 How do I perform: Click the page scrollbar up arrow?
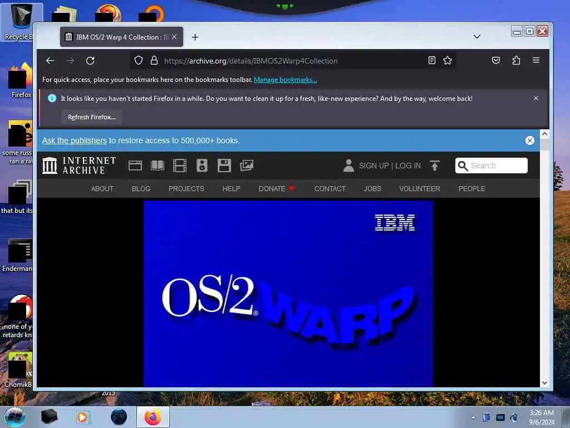[x=544, y=134]
